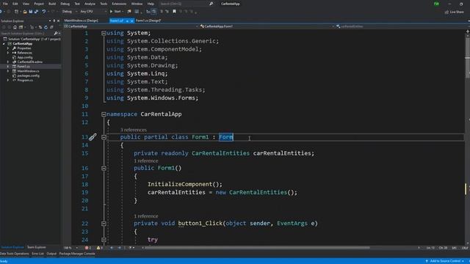The height and width of the screenshot is (264, 470).
Task: Click the editor vertical scrollbar thumb
Action: [x=468, y=57]
